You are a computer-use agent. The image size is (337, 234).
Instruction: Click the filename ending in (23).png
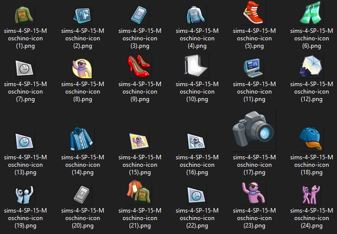(254, 218)
